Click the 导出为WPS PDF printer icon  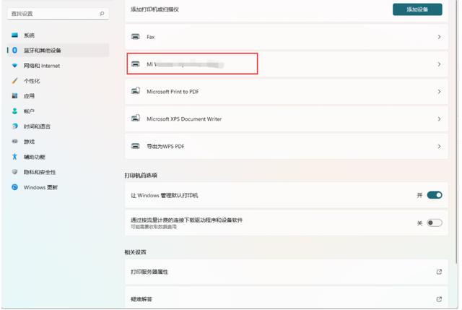[135, 146]
